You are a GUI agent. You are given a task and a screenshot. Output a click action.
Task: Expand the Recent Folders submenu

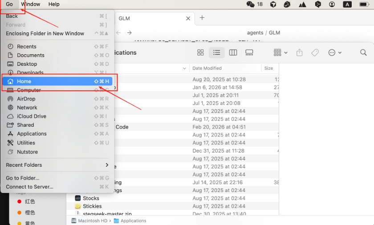57,165
